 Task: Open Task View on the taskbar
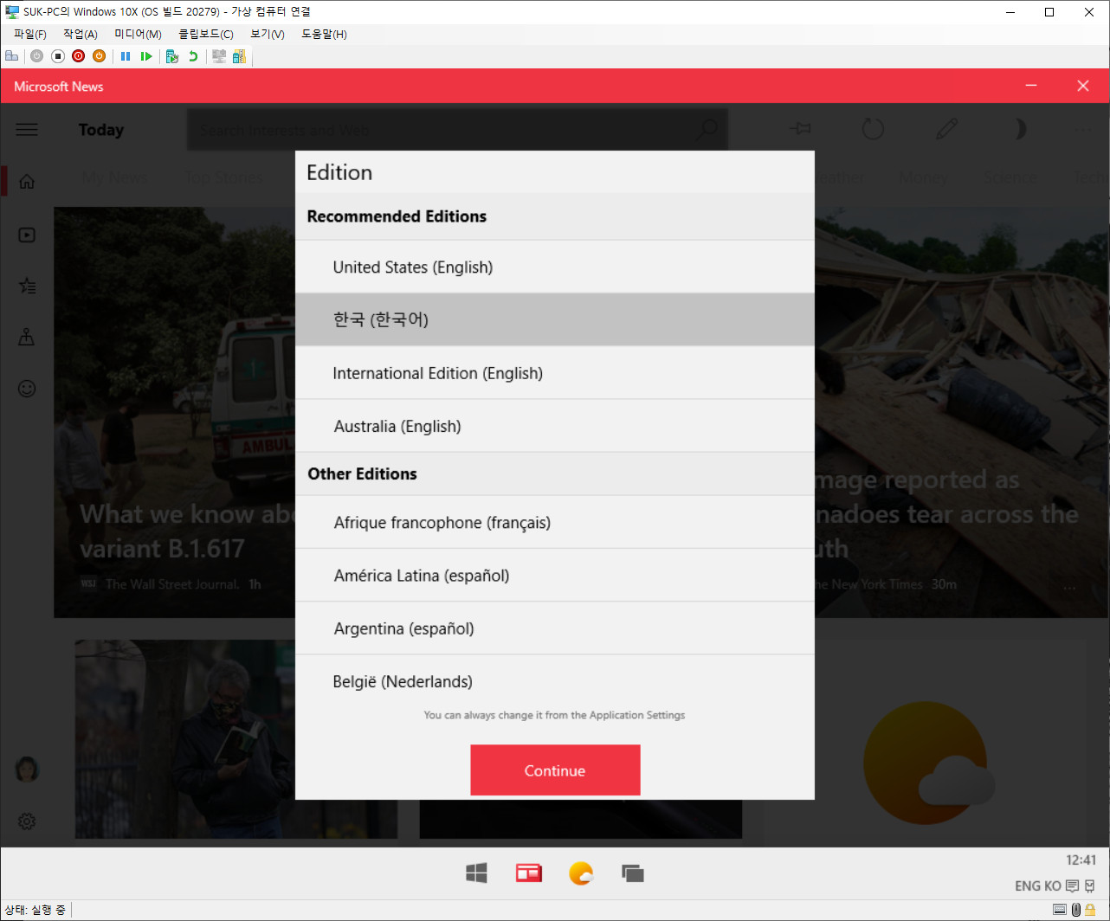(633, 873)
